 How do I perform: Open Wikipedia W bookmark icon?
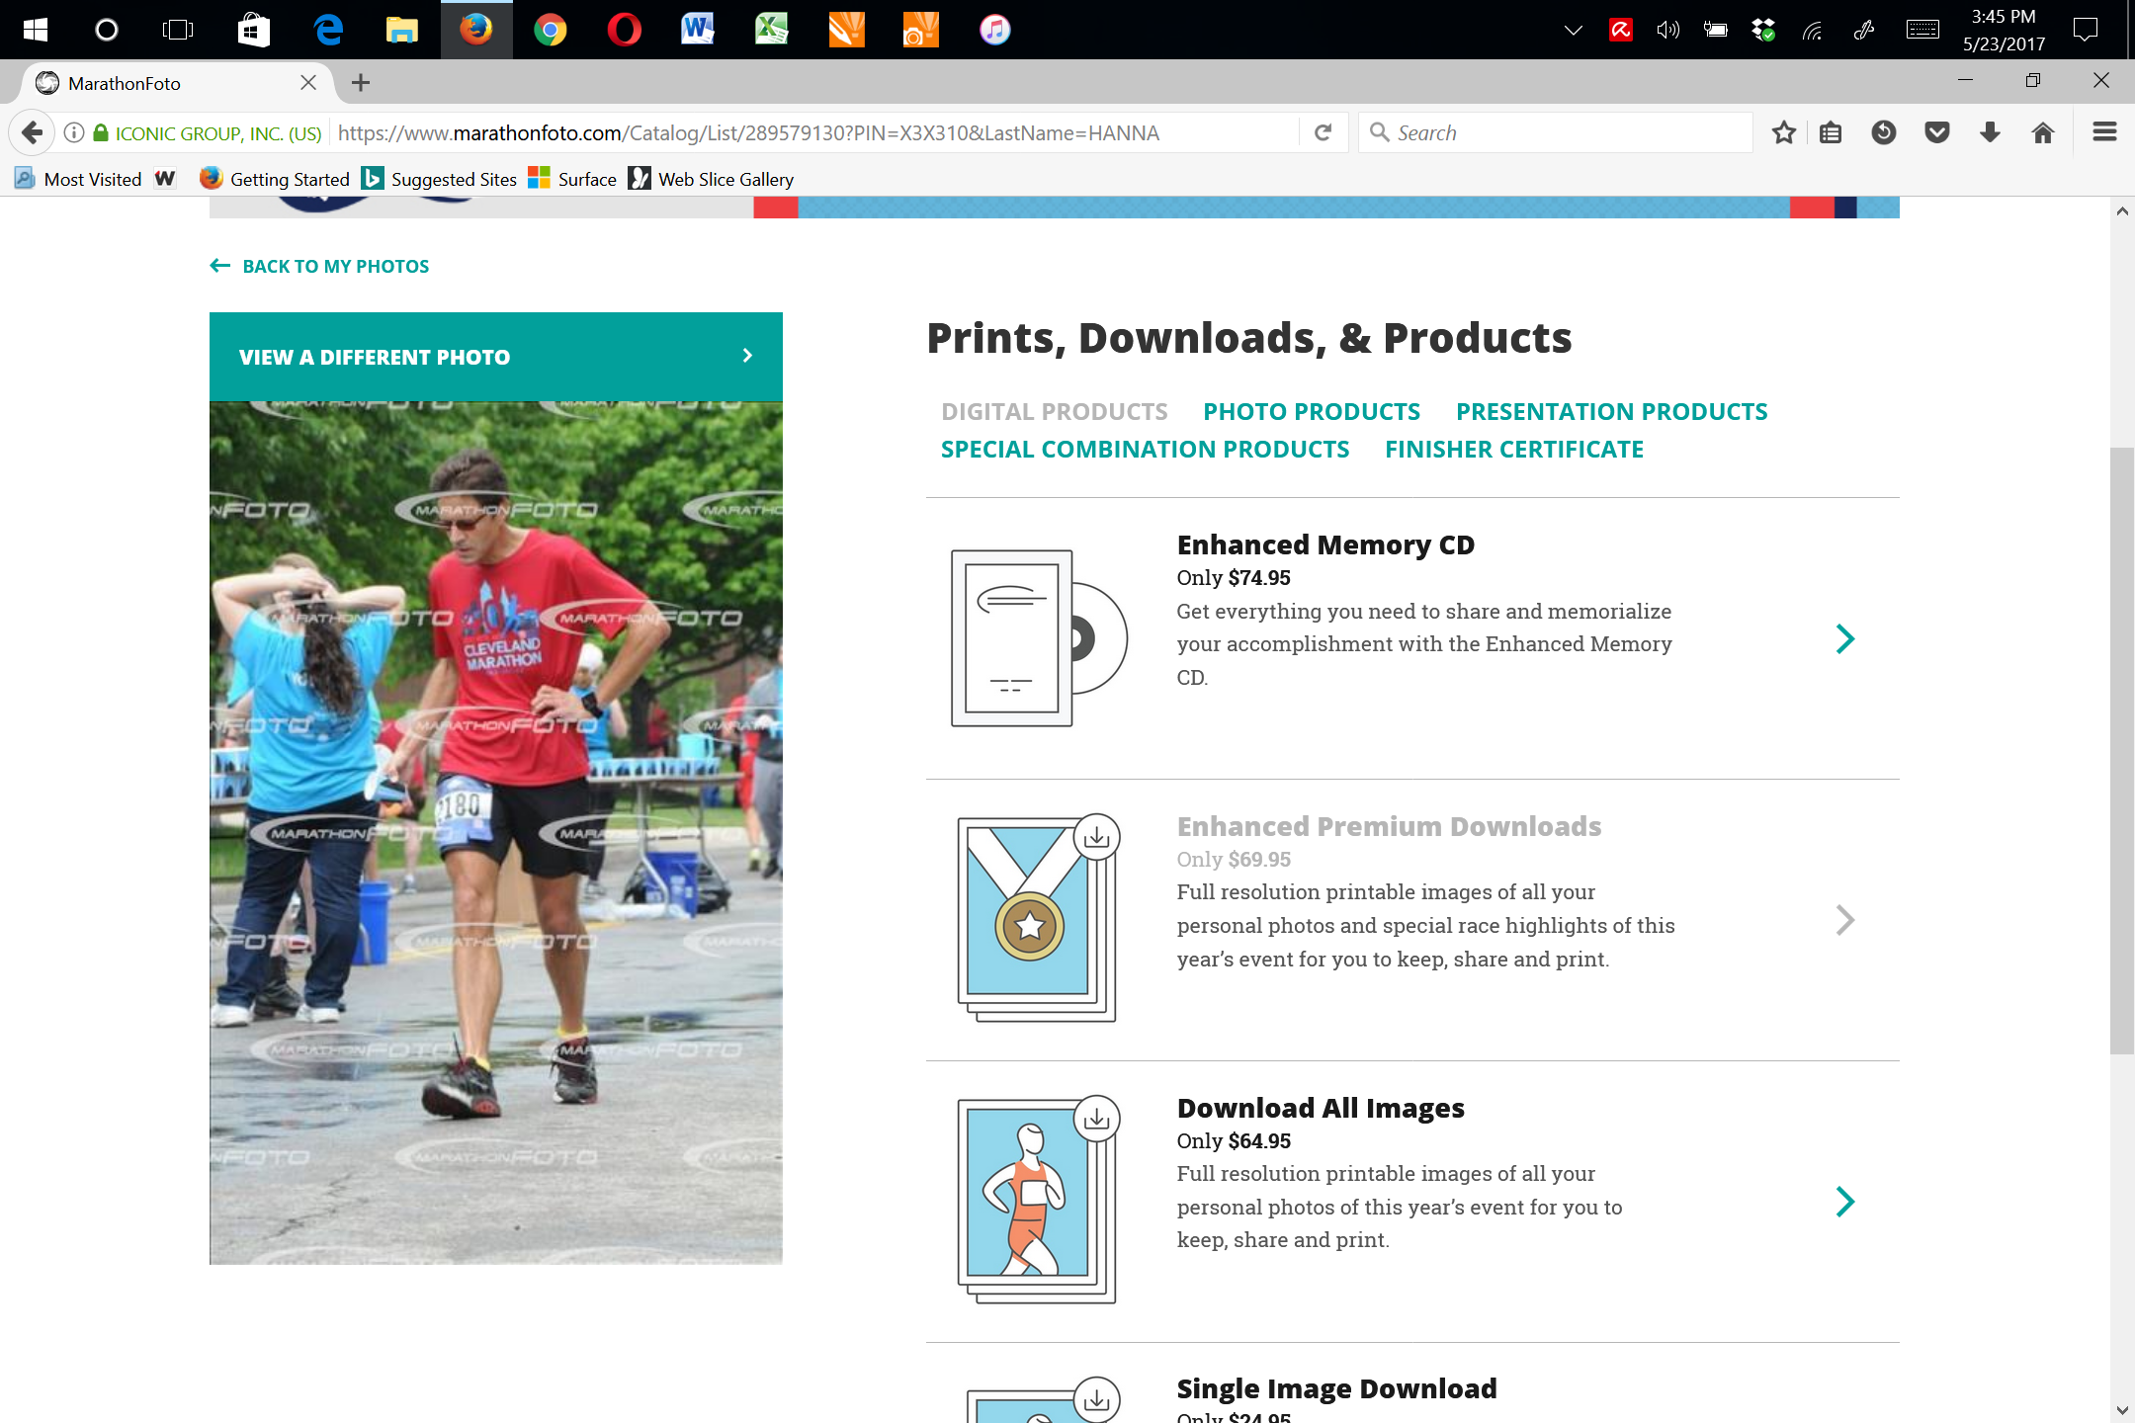165,179
